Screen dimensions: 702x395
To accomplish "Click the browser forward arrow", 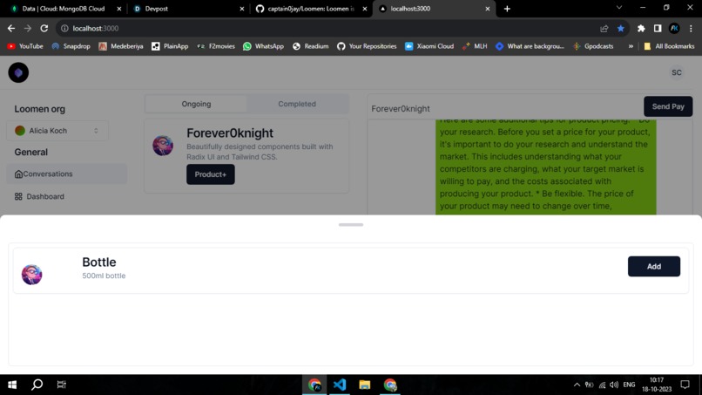I will tap(28, 28).
